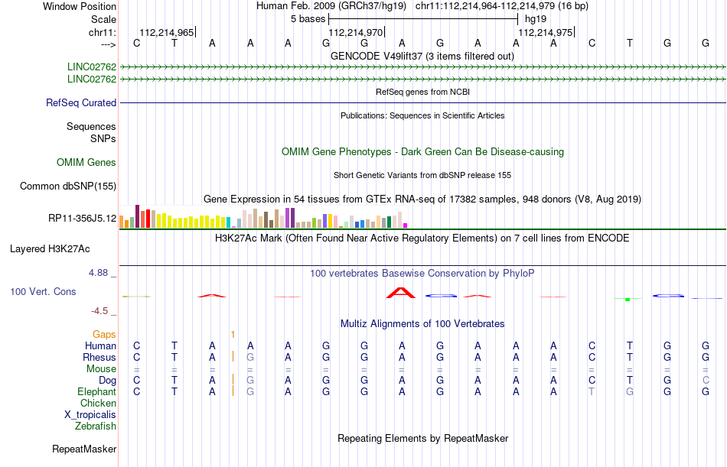Click the 'RefSeq genes from NCBI' title

click(423, 92)
